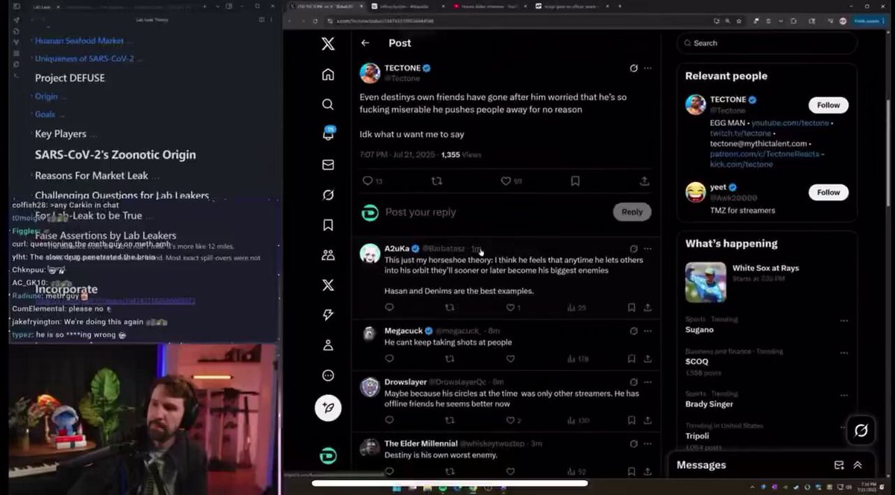Open Profile person icon in sidebar
The width and height of the screenshot is (895, 495).
(x=328, y=345)
